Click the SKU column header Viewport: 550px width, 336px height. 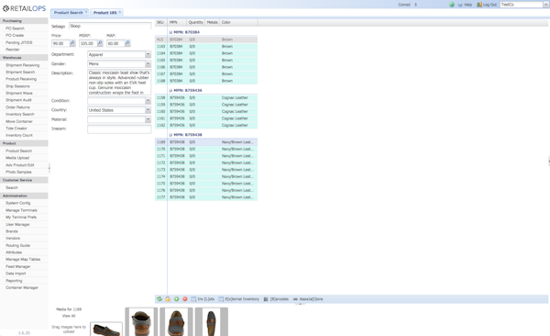point(160,22)
